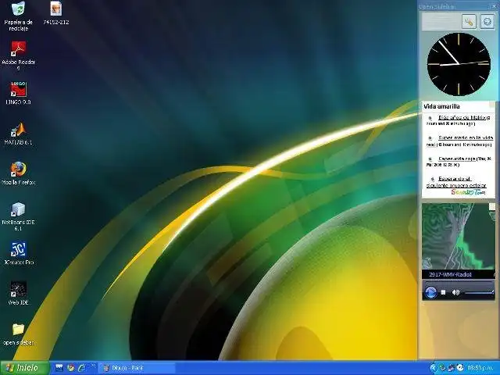Click the taskbar clock time

click(481, 369)
